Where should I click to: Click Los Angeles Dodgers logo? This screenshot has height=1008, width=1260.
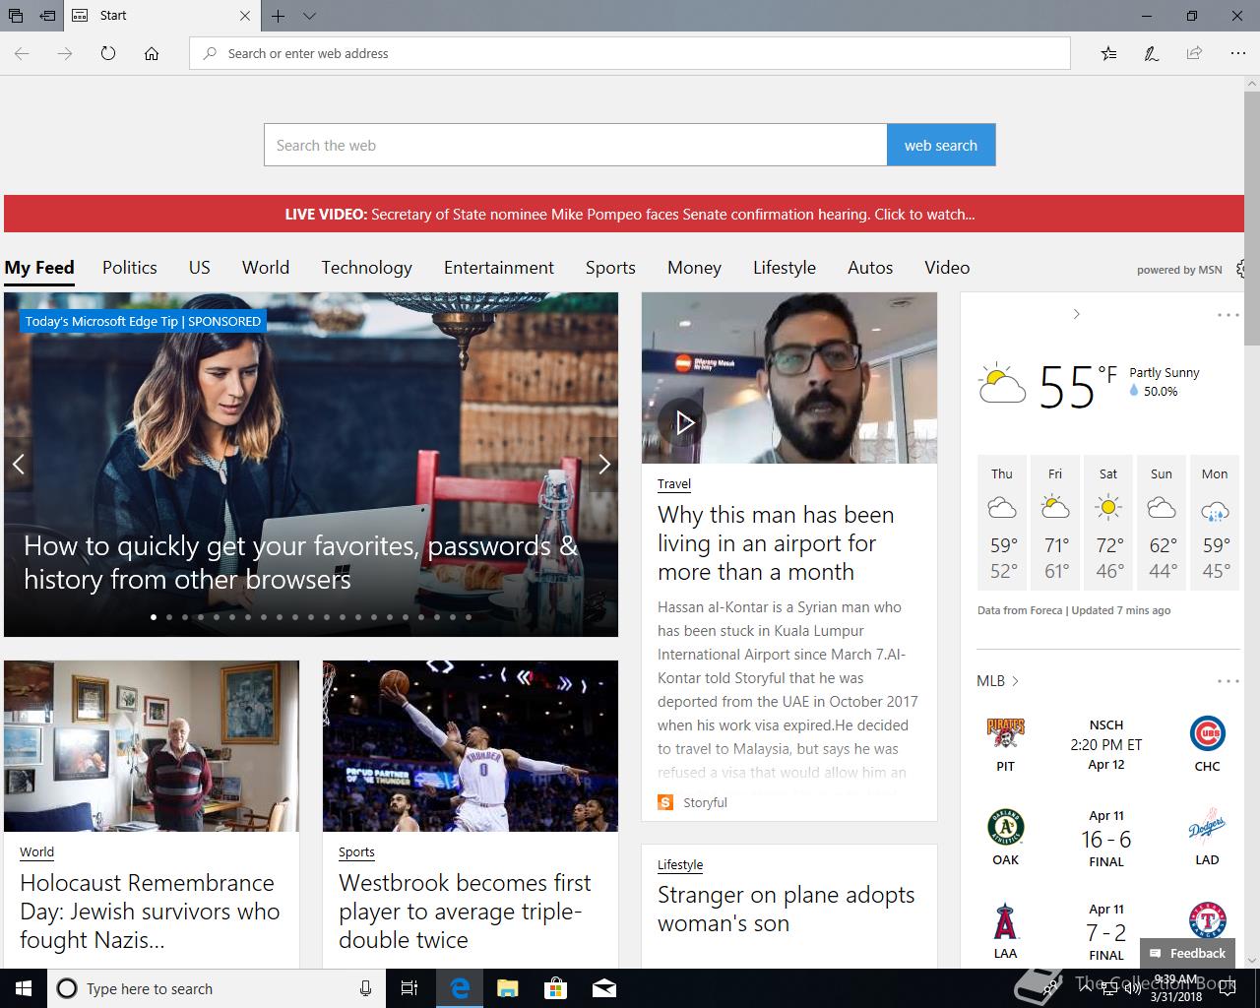click(1207, 827)
